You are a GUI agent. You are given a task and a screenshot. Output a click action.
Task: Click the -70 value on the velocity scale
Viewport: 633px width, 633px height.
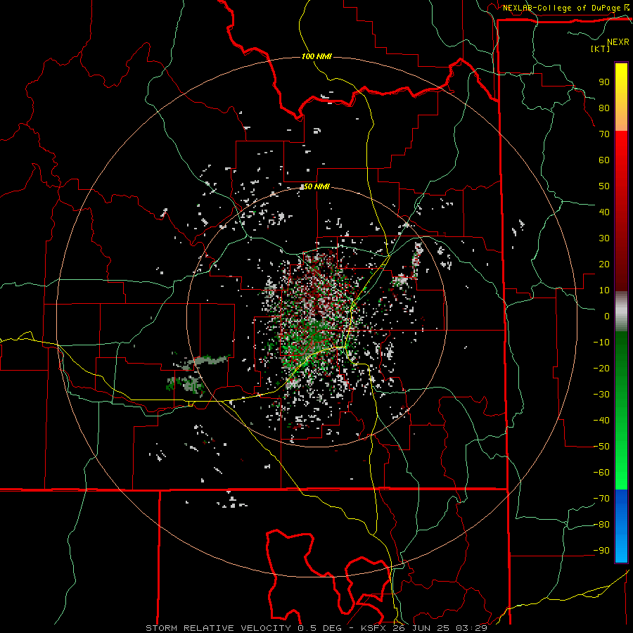point(601,499)
